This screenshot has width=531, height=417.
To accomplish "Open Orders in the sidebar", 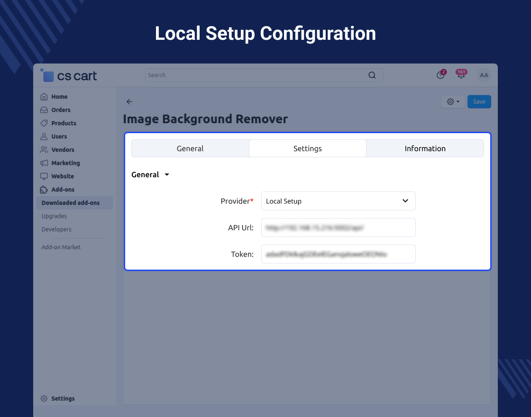I will 61,110.
